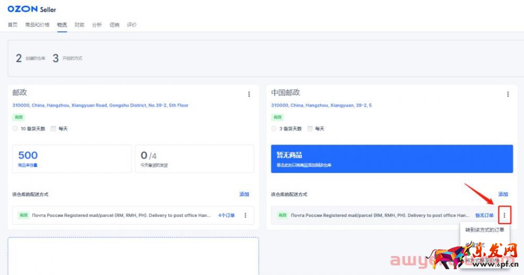The height and width of the screenshot is (275, 524).
Task: Click 添加 in the 邮政 delivery methods section
Action: coord(244,194)
